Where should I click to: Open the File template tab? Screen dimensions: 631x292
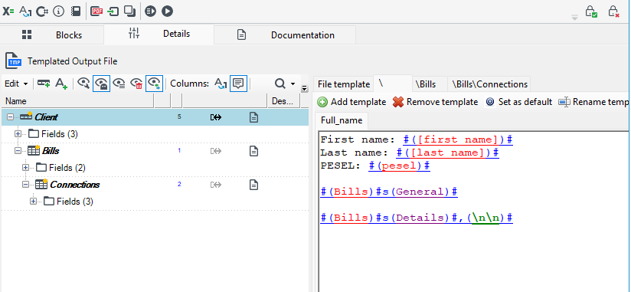(343, 84)
